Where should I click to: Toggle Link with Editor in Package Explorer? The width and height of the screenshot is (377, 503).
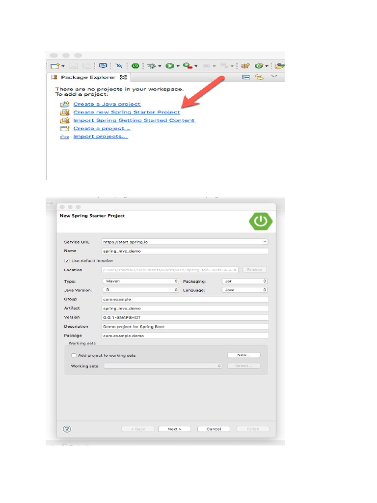click(259, 77)
